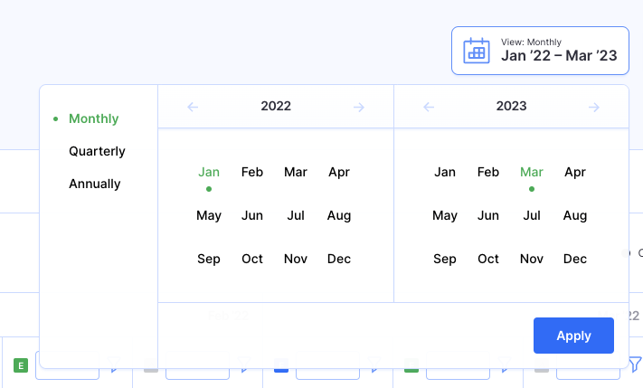Go to the previous year from 2022
The width and height of the screenshot is (643, 388).
pyautogui.click(x=193, y=107)
